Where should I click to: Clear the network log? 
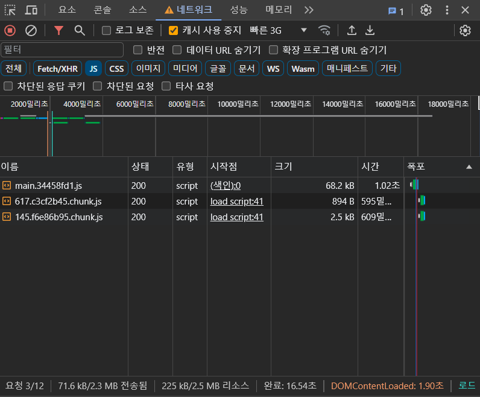(x=31, y=30)
